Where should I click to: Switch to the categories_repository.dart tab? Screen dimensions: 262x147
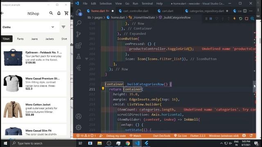coord(207,11)
